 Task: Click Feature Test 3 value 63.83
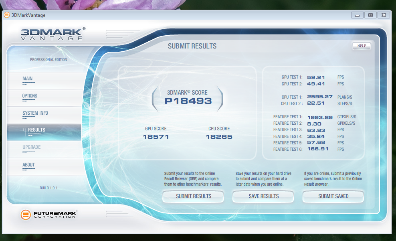[316, 130]
